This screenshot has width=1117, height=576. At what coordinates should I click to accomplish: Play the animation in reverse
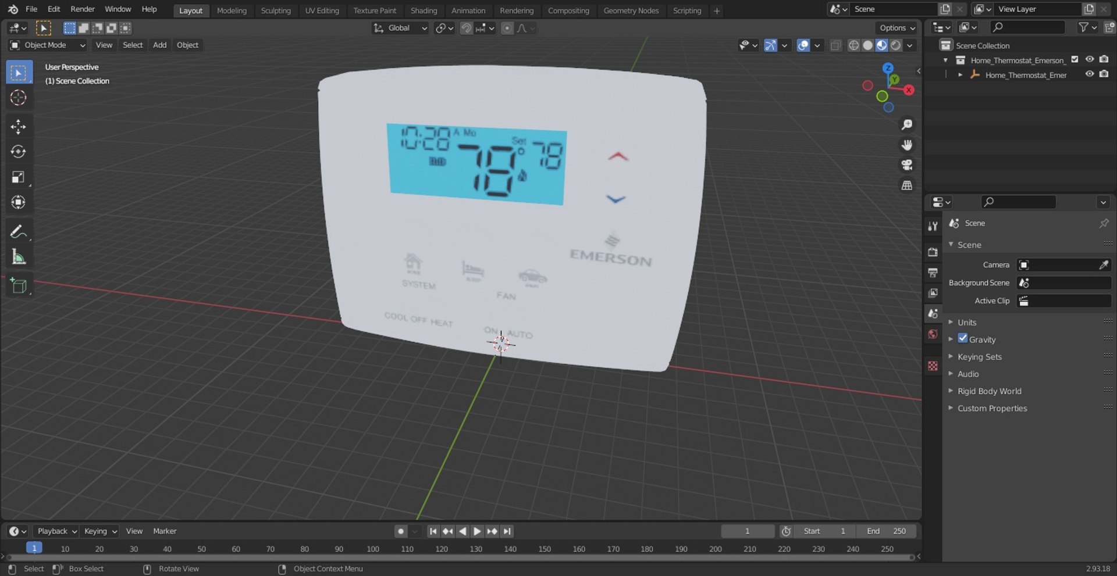tap(463, 531)
